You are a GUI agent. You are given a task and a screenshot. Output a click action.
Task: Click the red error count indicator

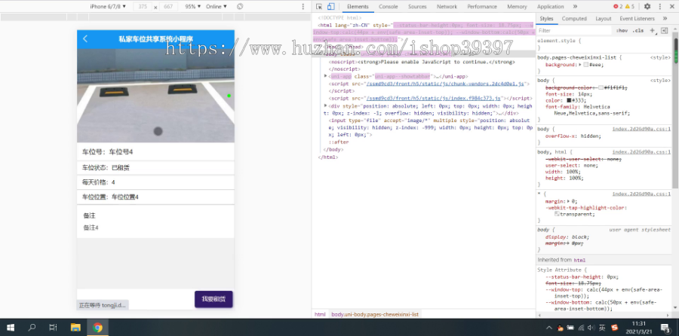pyautogui.click(x=618, y=7)
